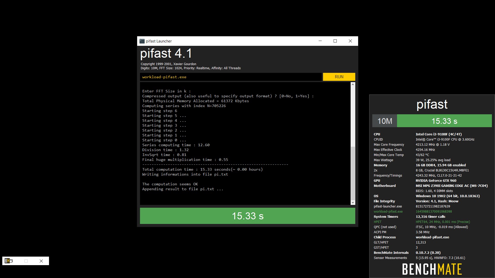Click the disabled maximize box in BM window
495x278 pixels.
coord(26,261)
